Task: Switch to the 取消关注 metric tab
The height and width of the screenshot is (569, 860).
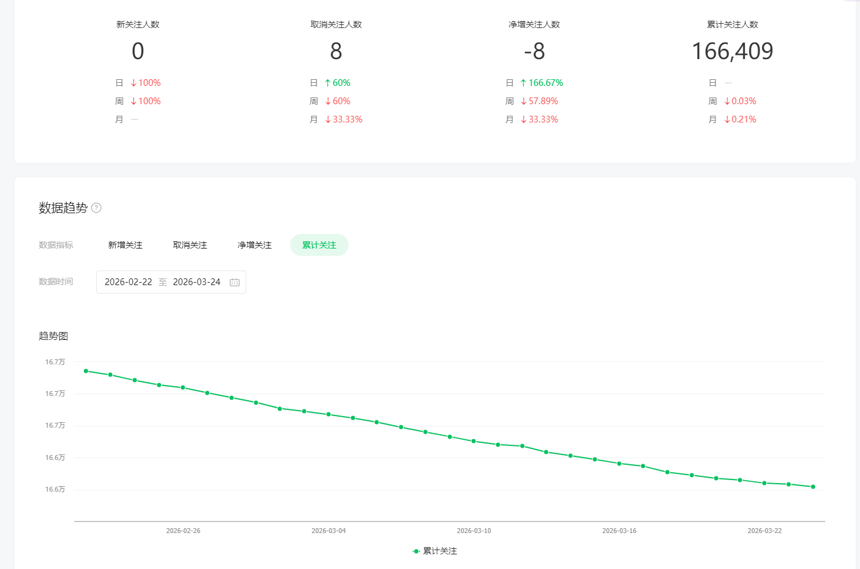Action: (x=190, y=245)
